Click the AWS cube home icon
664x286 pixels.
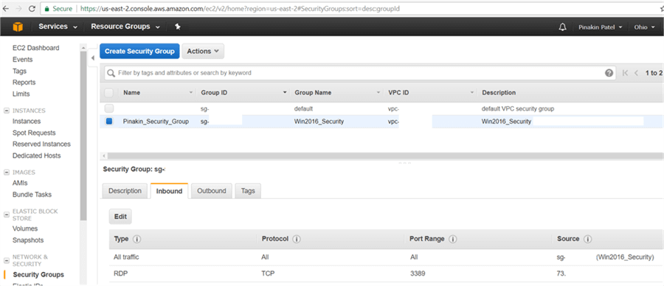(x=18, y=27)
